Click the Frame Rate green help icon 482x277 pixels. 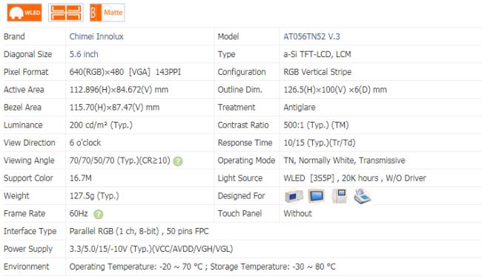pyautogui.click(x=99, y=214)
